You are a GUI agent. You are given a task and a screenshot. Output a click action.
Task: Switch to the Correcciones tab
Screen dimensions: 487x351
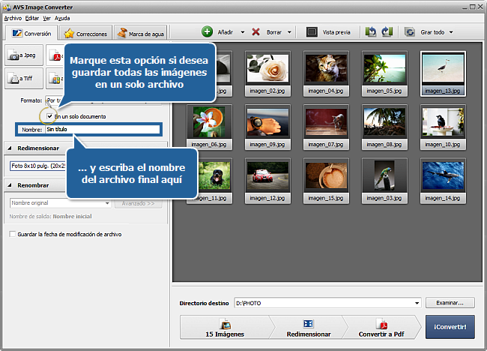coord(86,33)
